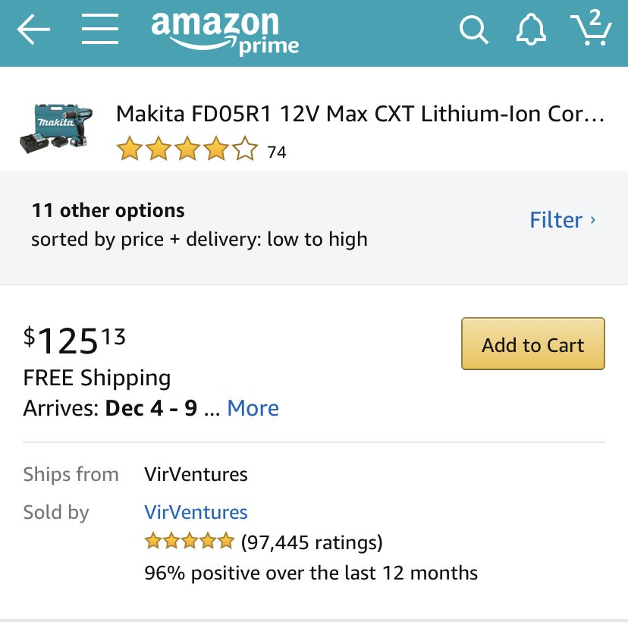Add the $125.13 offer to cart
628x622 pixels.
coord(533,344)
